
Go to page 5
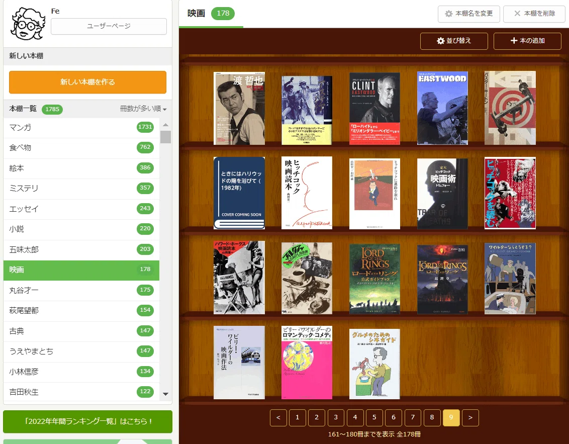[374, 417]
